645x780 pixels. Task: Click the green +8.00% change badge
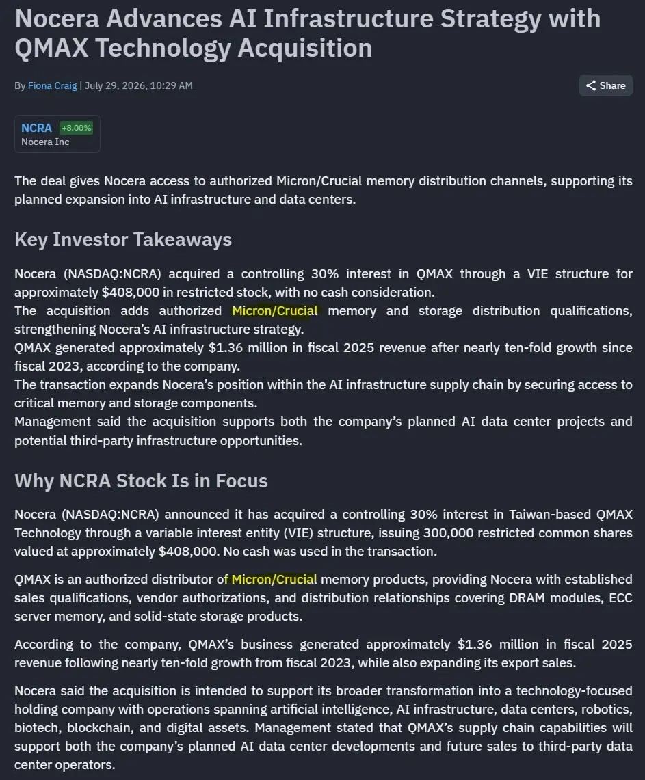76,128
